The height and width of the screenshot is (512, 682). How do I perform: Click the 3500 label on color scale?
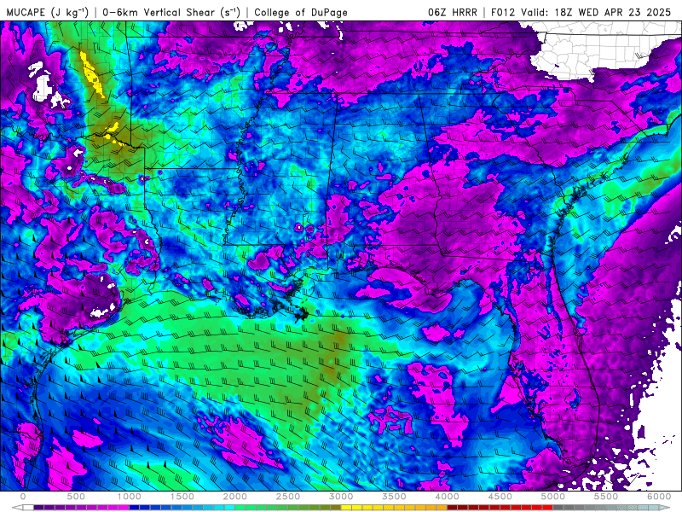[x=394, y=497]
